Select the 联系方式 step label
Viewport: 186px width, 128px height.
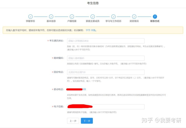(155, 21)
